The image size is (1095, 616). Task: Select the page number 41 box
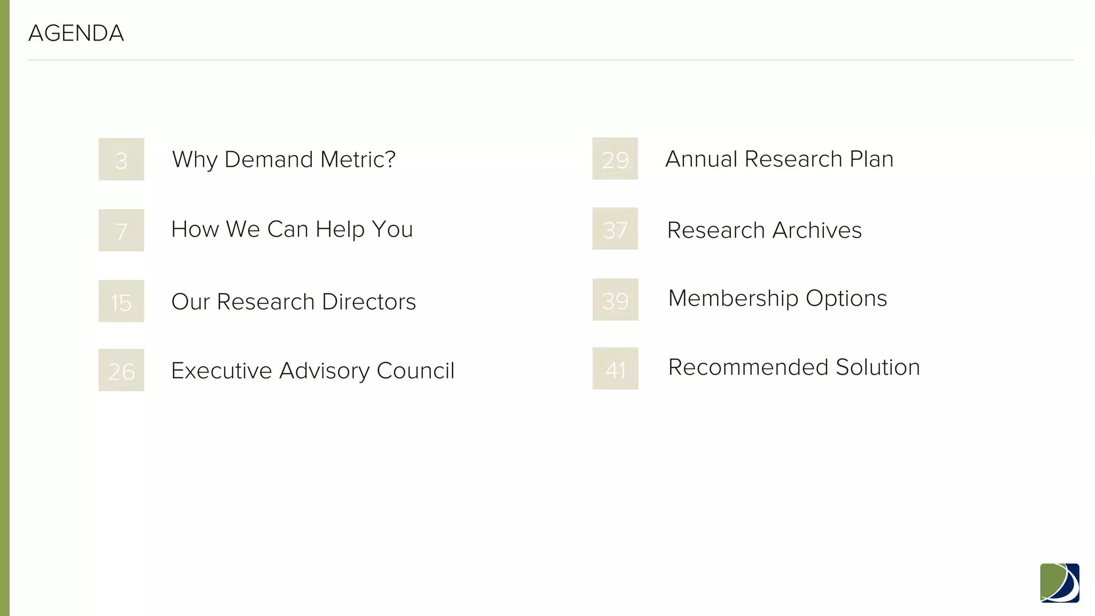pos(615,368)
